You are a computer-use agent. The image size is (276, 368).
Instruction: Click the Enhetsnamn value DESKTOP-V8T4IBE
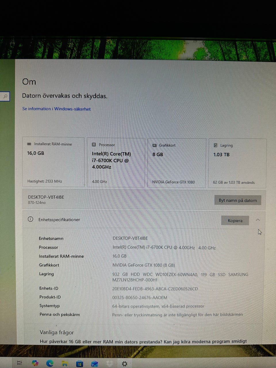(130, 238)
